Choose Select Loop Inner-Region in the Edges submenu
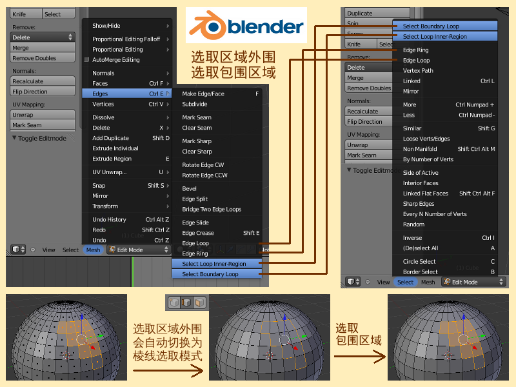The width and height of the screenshot is (516, 387). [x=217, y=264]
